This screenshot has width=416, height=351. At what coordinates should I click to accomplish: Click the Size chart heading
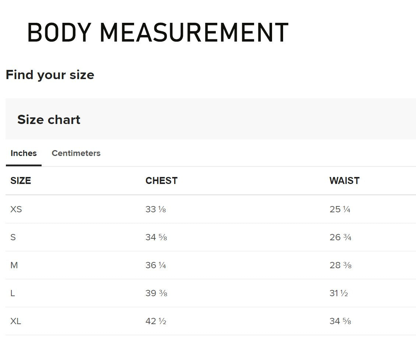coord(49,120)
